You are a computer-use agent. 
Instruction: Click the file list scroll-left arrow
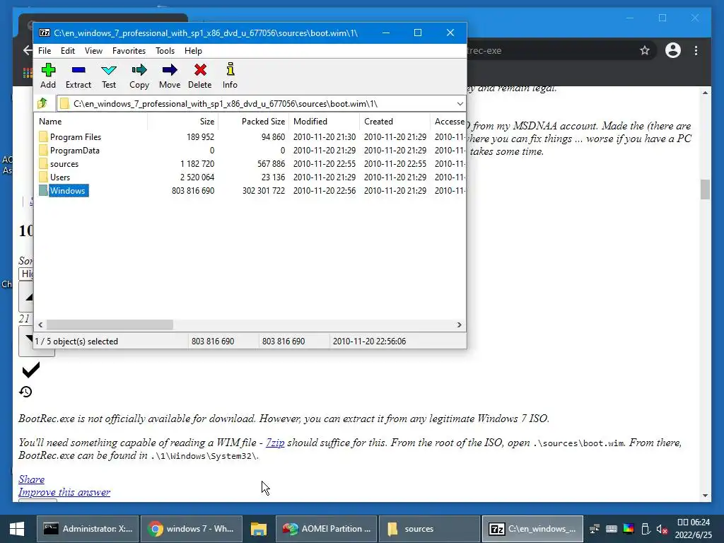pos(40,325)
